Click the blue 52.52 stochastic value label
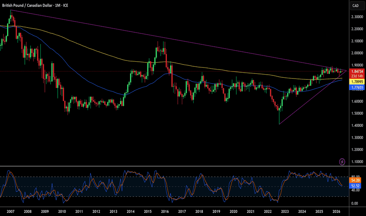366x216 pixels. [x=355, y=186]
